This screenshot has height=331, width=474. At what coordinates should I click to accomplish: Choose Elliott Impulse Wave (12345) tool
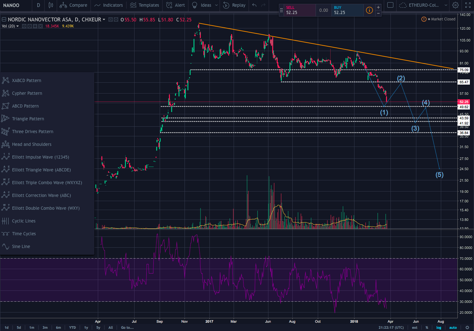[40, 157]
